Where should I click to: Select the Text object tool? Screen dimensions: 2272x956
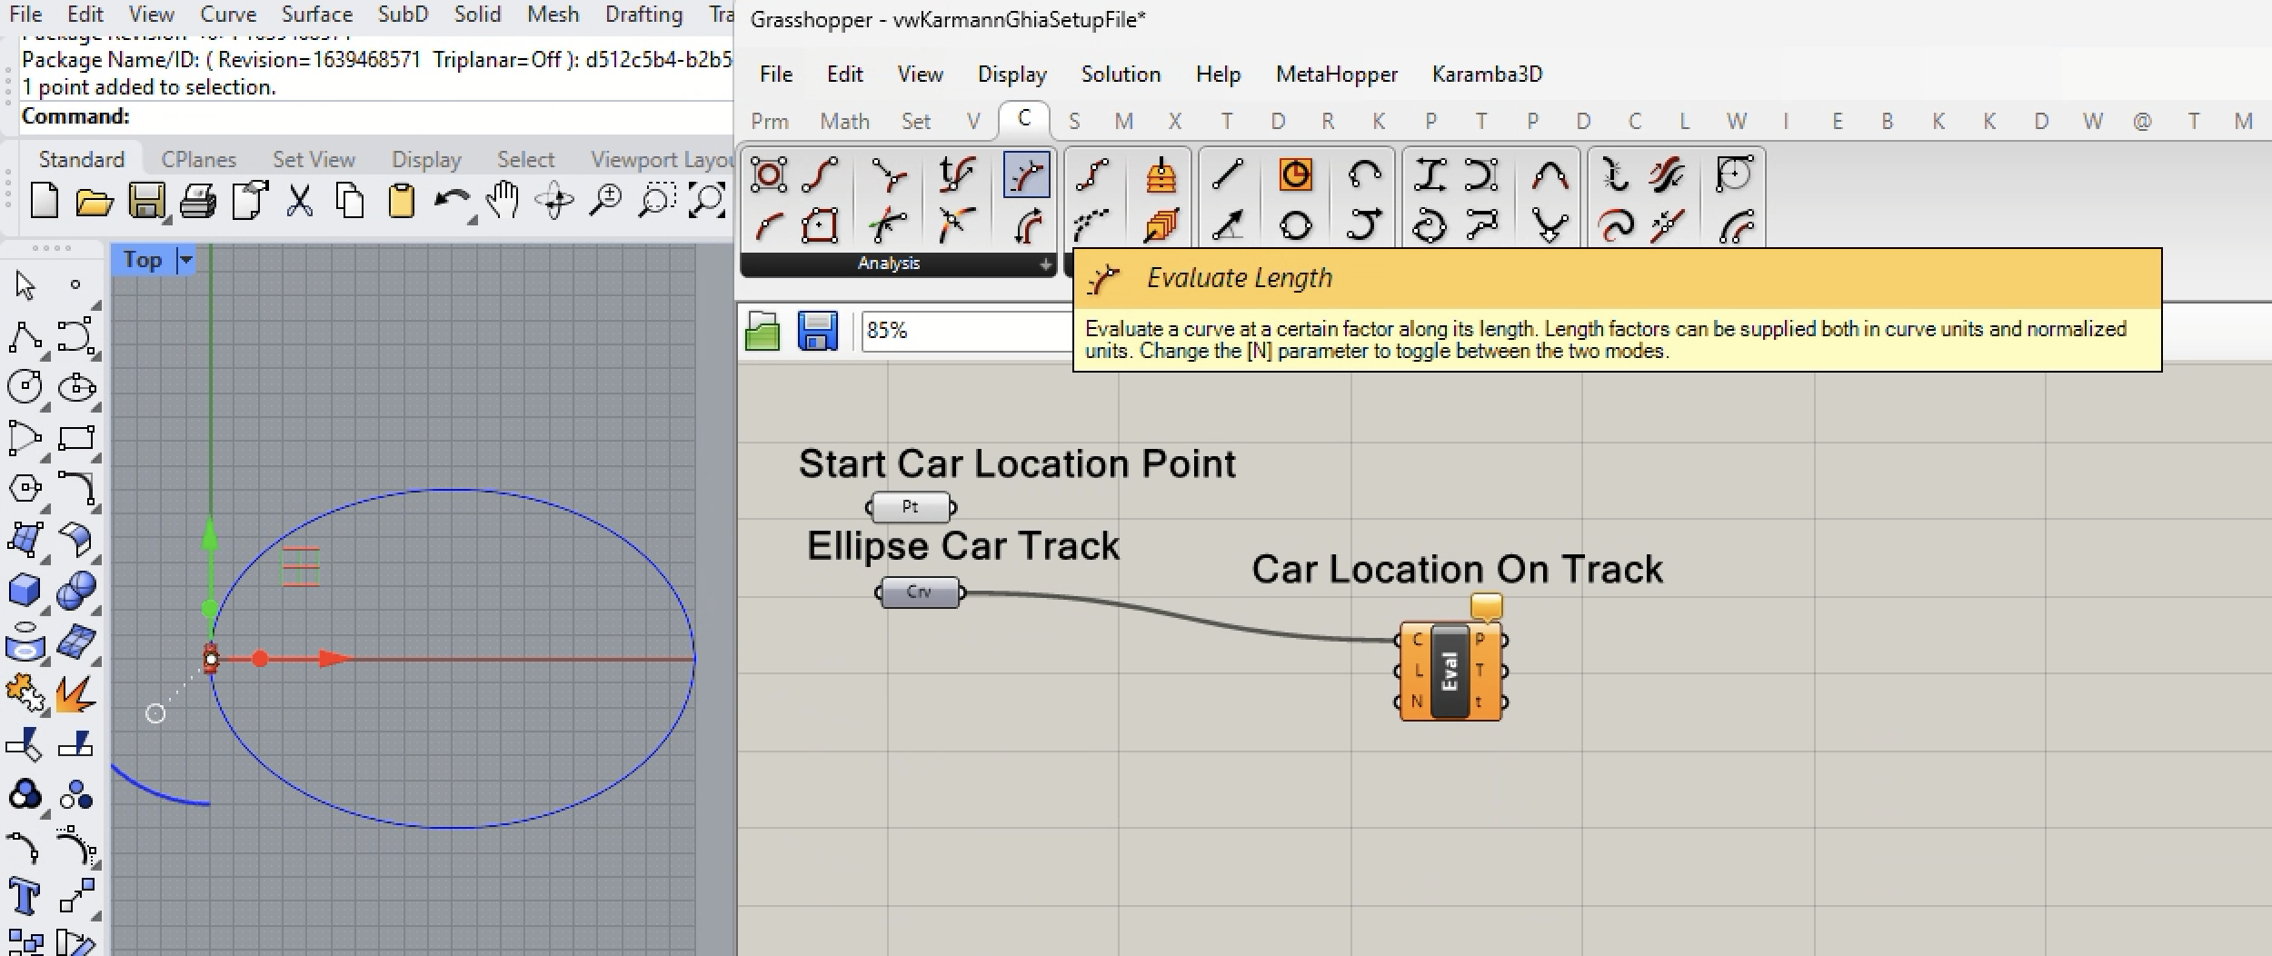[x=25, y=897]
